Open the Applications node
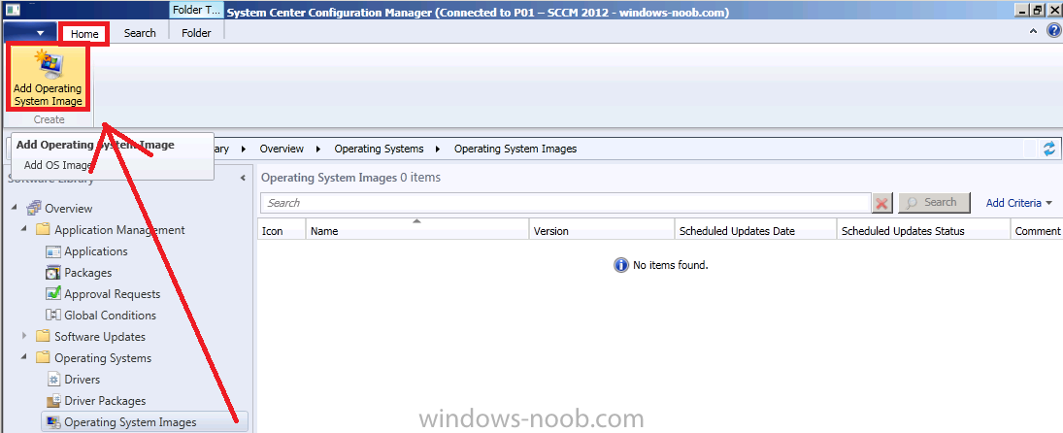 coord(95,251)
